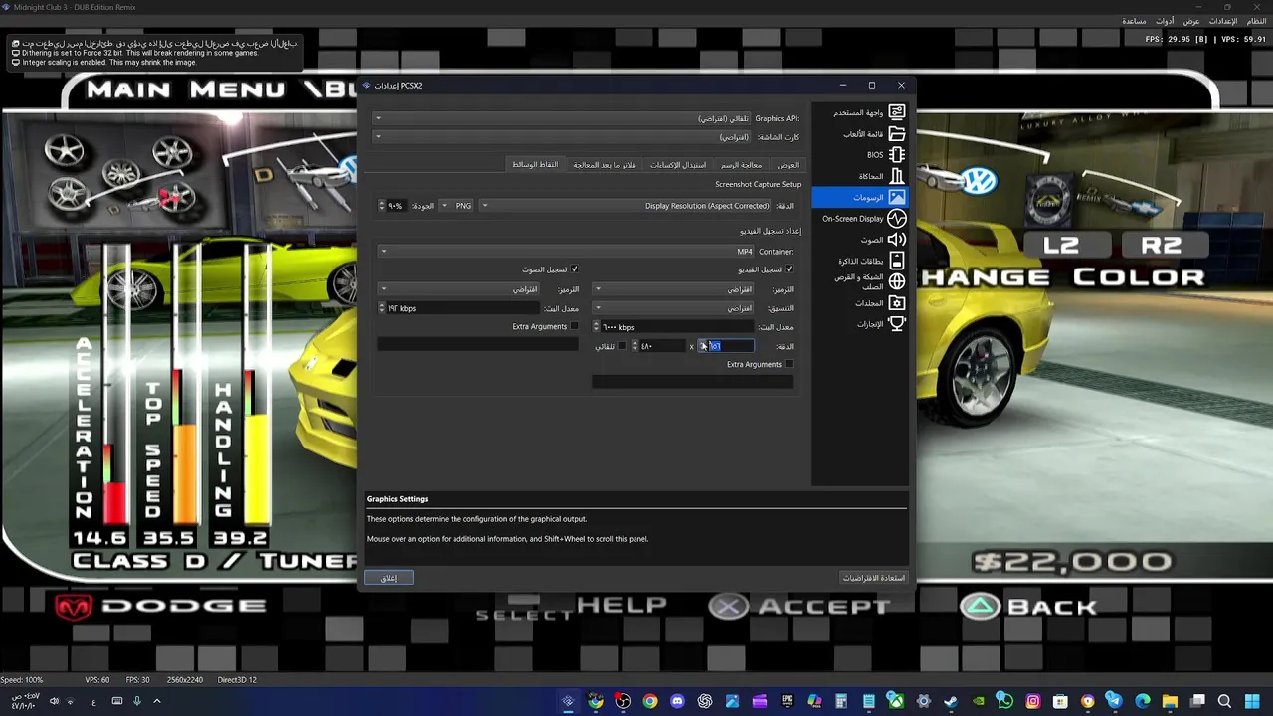Click the OBS Studio taskbar icon
The width and height of the screenshot is (1273, 716).
623,701
